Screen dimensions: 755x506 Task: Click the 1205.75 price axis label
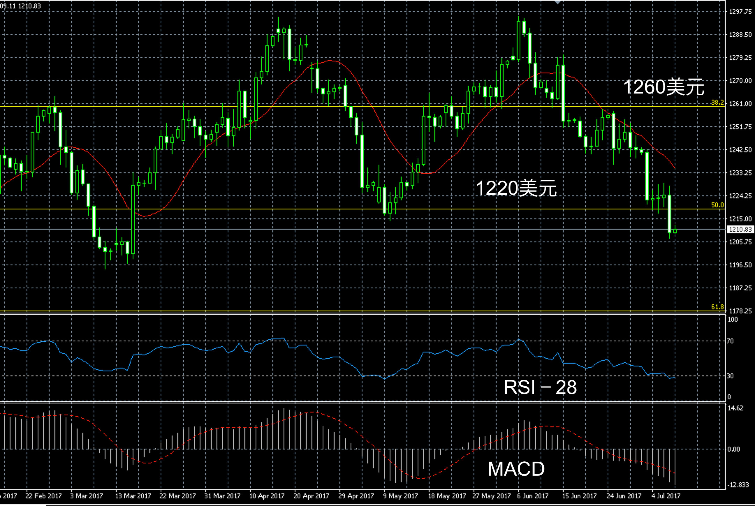point(740,242)
